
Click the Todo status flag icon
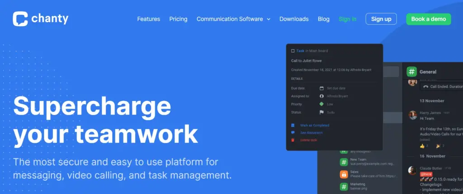tap(321, 112)
